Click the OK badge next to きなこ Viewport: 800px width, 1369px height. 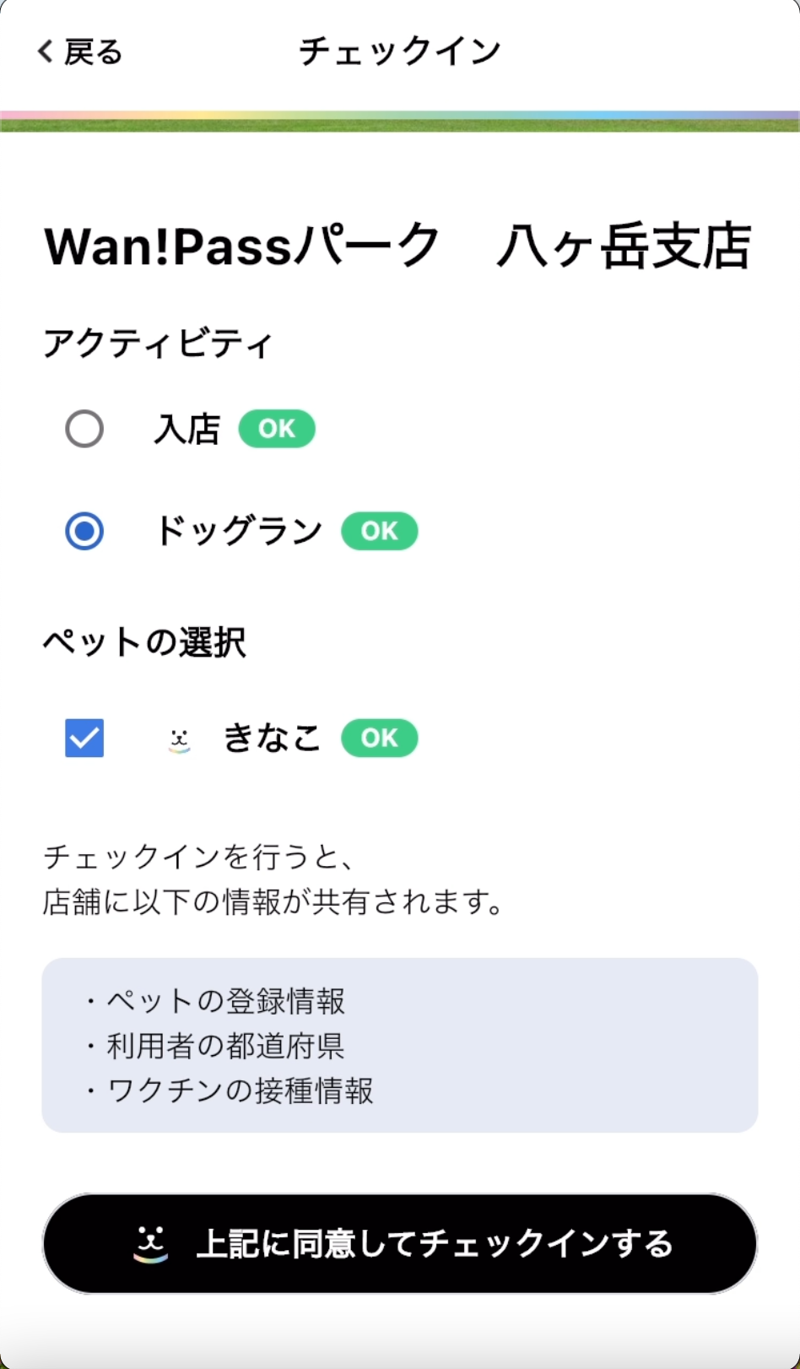379,739
